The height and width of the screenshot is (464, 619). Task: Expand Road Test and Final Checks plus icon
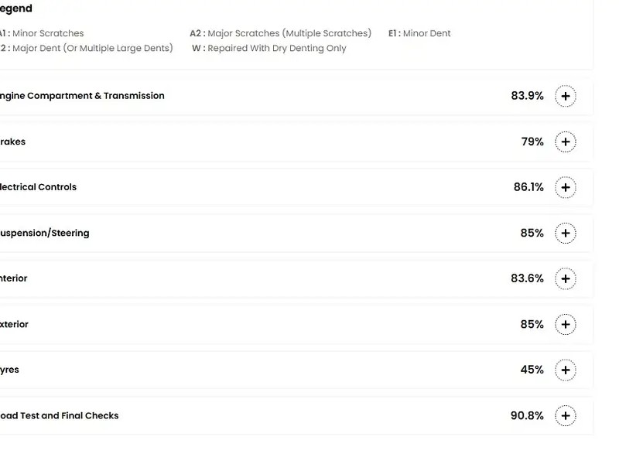pyautogui.click(x=566, y=416)
